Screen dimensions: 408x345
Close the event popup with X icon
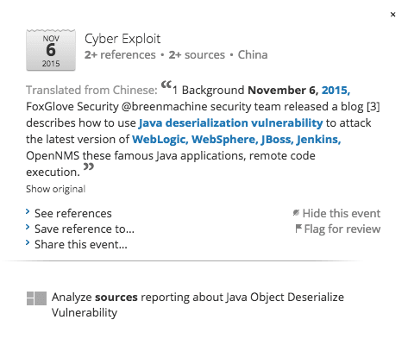click(x=392, y=15)
